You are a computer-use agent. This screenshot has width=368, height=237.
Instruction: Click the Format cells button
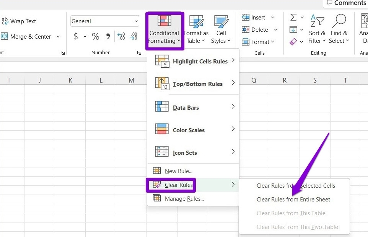click(258, 42)
